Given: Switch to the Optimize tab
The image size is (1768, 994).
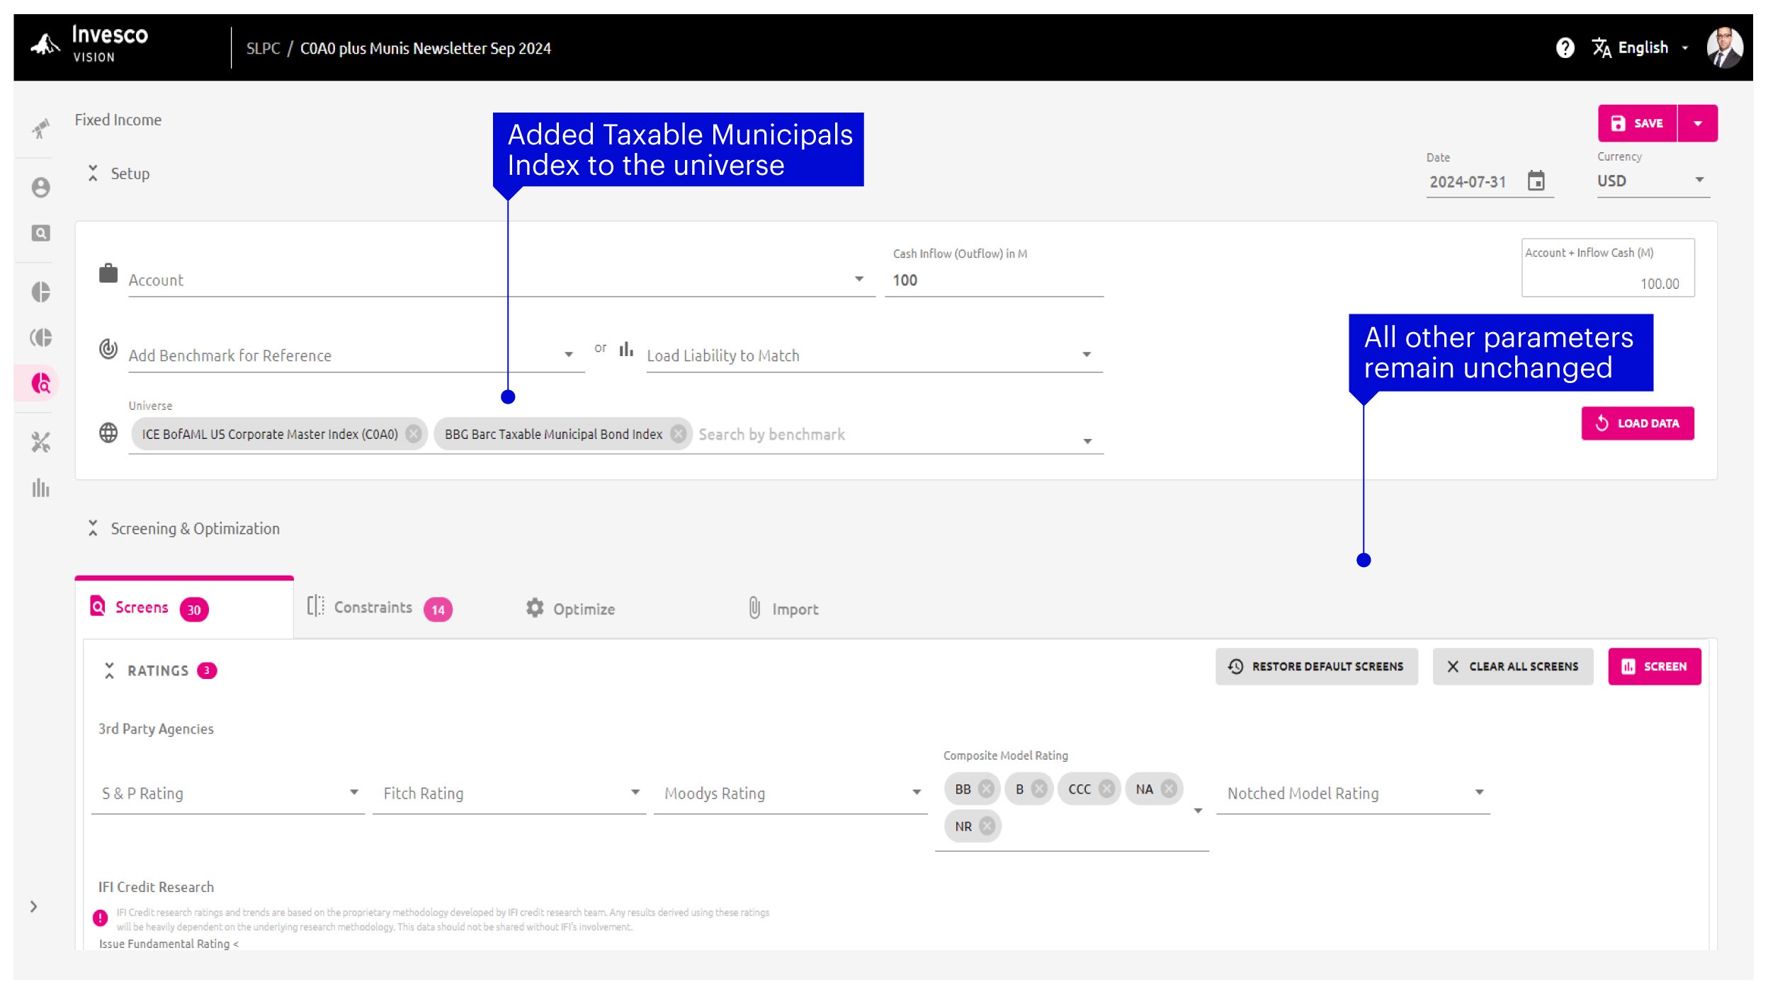Looking at the screenshot, I should click(x=570, y=609).
